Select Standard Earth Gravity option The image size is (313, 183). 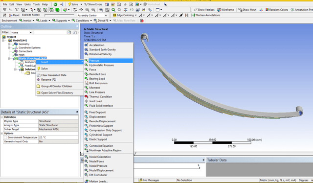109,49
